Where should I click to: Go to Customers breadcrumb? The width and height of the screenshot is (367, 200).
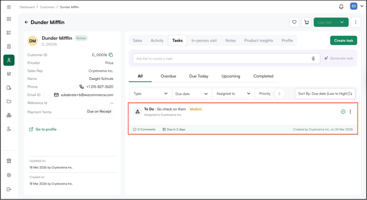point(47,7)
